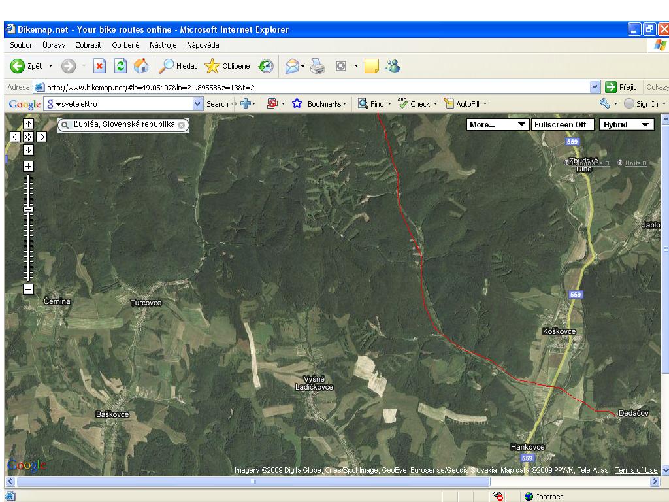The height and width of the screenshot is (502, 669).
Task: Click the map zoom in plus button
Action: coord(28,166)
